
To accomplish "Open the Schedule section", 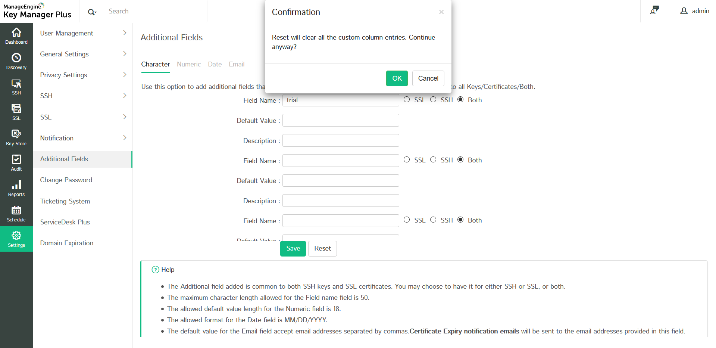I will pyautogui.click(x=16, y=214).
